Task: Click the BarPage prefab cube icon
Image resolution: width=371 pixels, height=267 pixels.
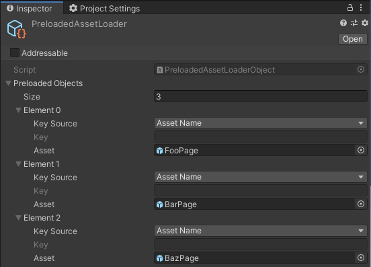Action: click(160, 204)
